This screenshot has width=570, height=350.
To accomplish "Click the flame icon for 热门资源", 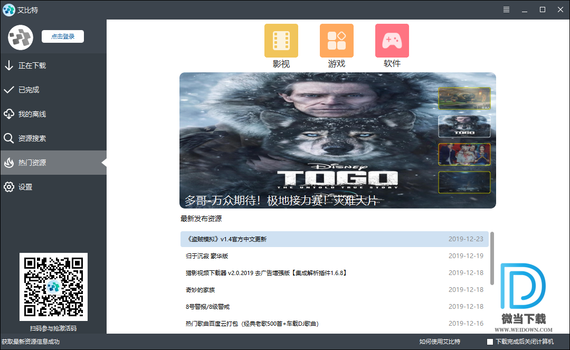I will coord(9,163).
